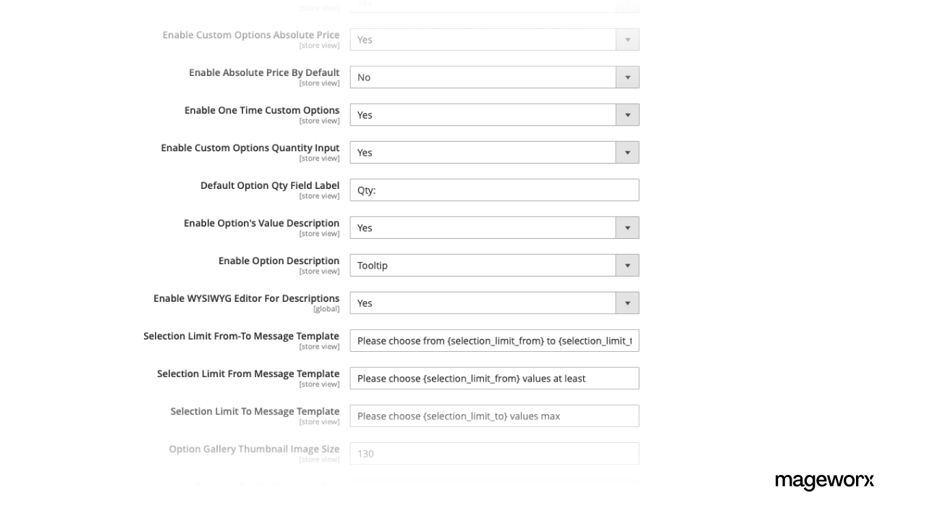Click the store view label under Enable Option Description

[320, 271]
